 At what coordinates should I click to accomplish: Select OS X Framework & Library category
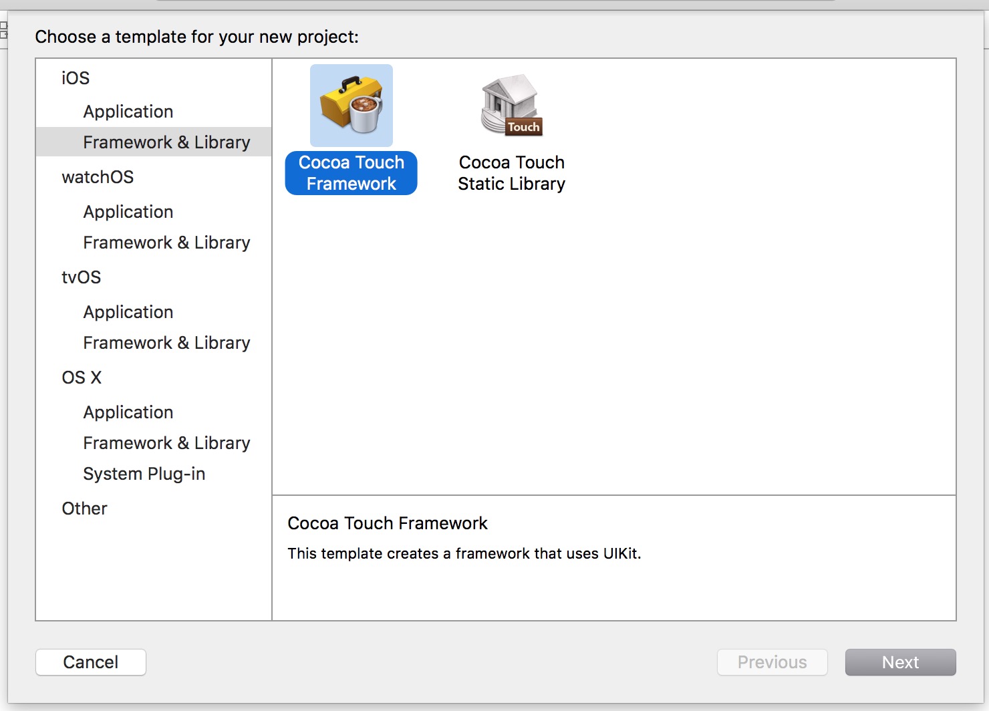[x=166, y=443]
